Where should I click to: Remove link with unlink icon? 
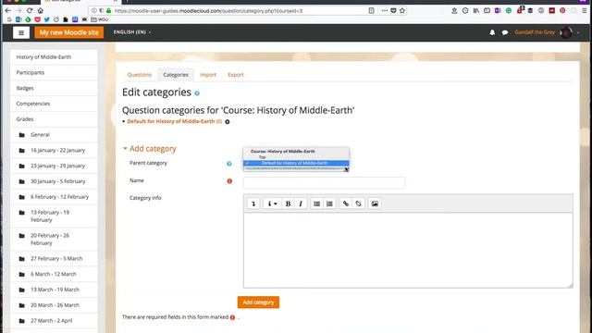pyautogui.click(x=358, y=203)
